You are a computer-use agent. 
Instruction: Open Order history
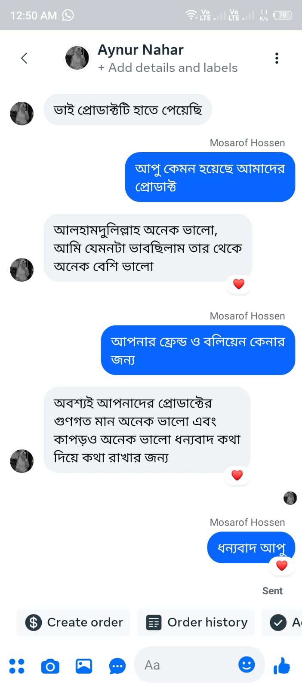pyautogui.click(x=196, y=622)
